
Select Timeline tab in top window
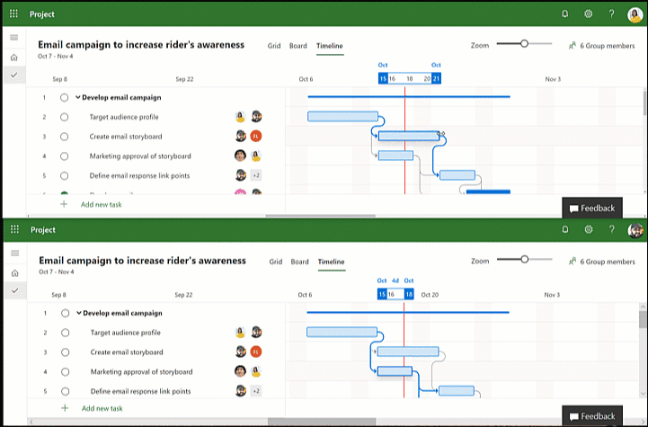pos(329,46)
